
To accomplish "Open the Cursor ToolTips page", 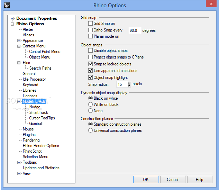I will tap(42, 118).
